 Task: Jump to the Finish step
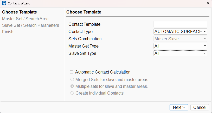(x=8, y=32)
